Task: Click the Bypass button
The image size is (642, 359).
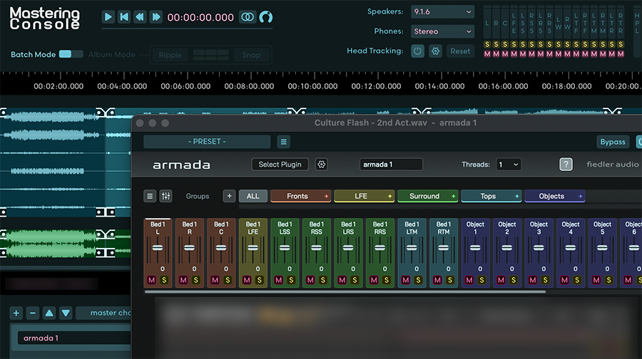Action: pyautogui.click(x=612, y=142)
